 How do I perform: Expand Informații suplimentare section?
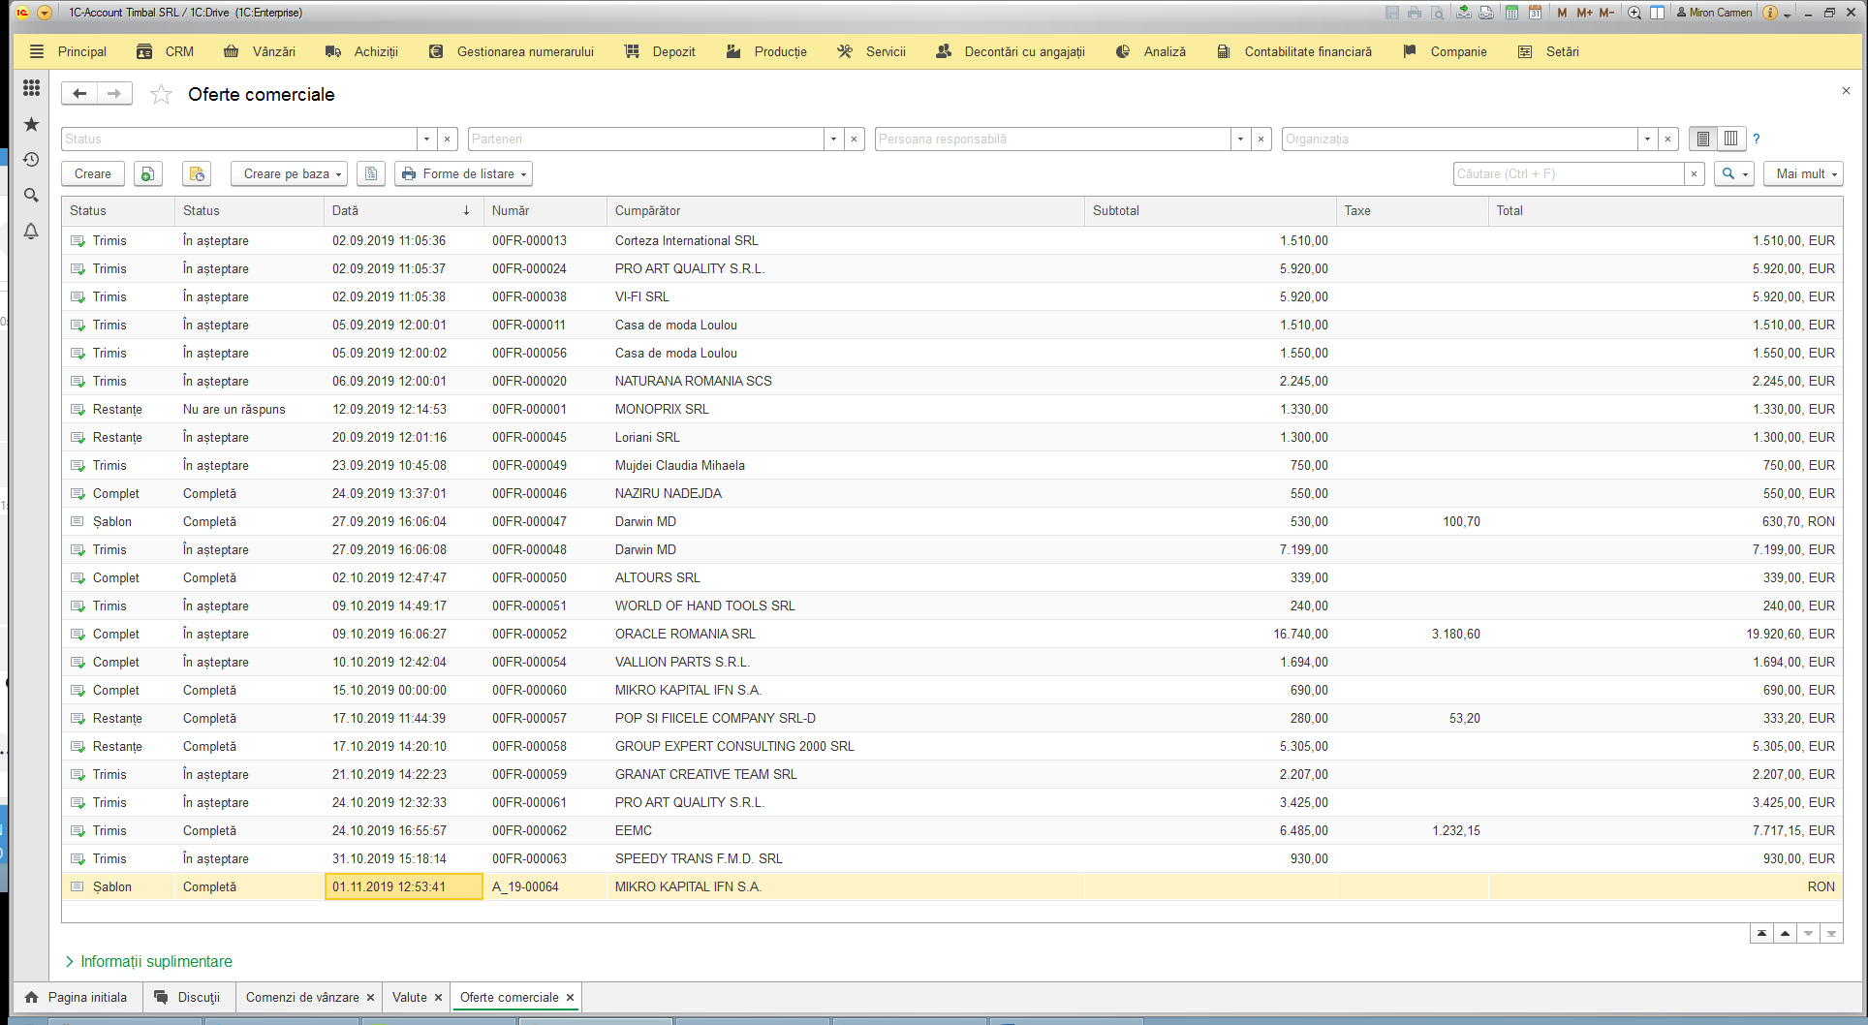149,961
